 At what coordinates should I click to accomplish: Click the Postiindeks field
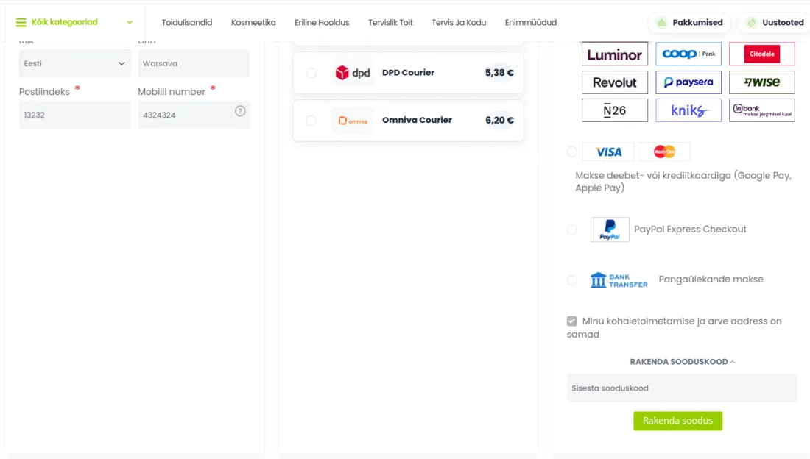(75, 115)
